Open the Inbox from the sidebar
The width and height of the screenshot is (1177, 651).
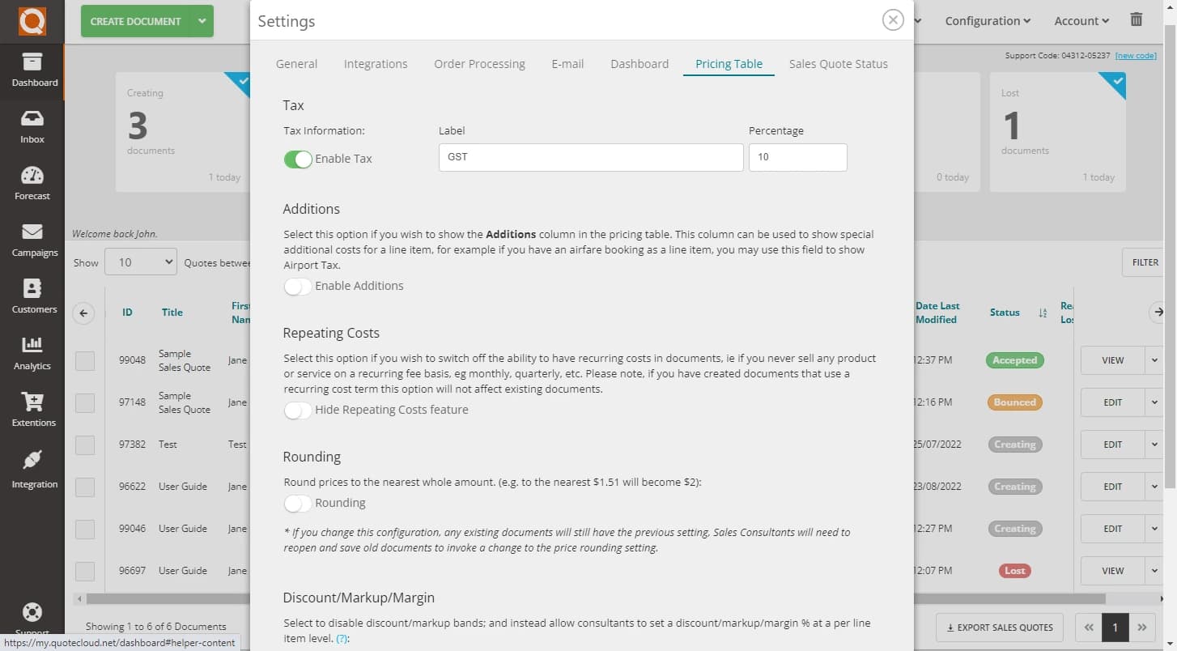pyautogui.click(x=32, y=126)
